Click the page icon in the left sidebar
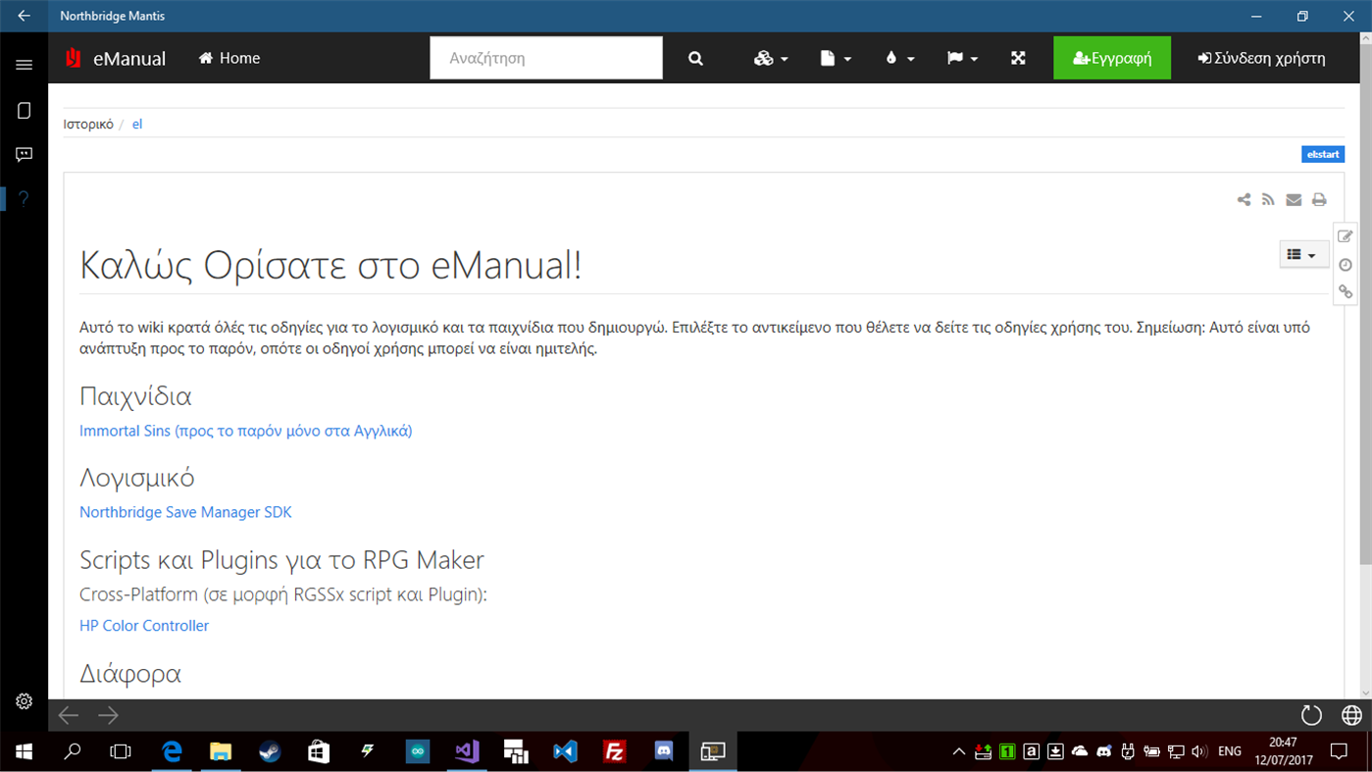The width and height of the screenshot is (1372, 772). point(24,111)
